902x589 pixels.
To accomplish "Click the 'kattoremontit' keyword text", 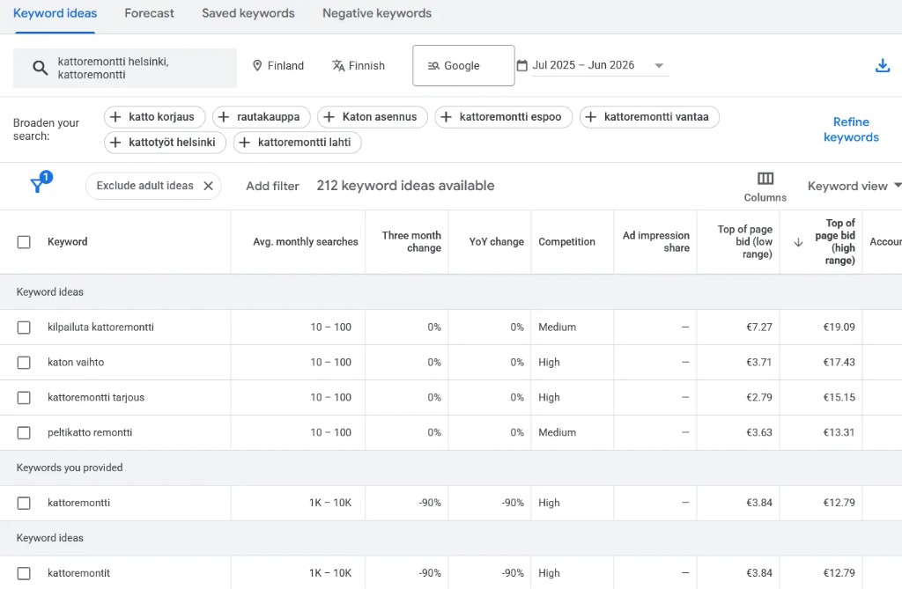I will click(78, 573).
